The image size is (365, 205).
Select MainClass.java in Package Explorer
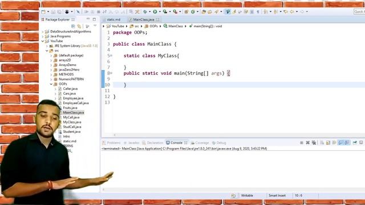coord(74,113)
